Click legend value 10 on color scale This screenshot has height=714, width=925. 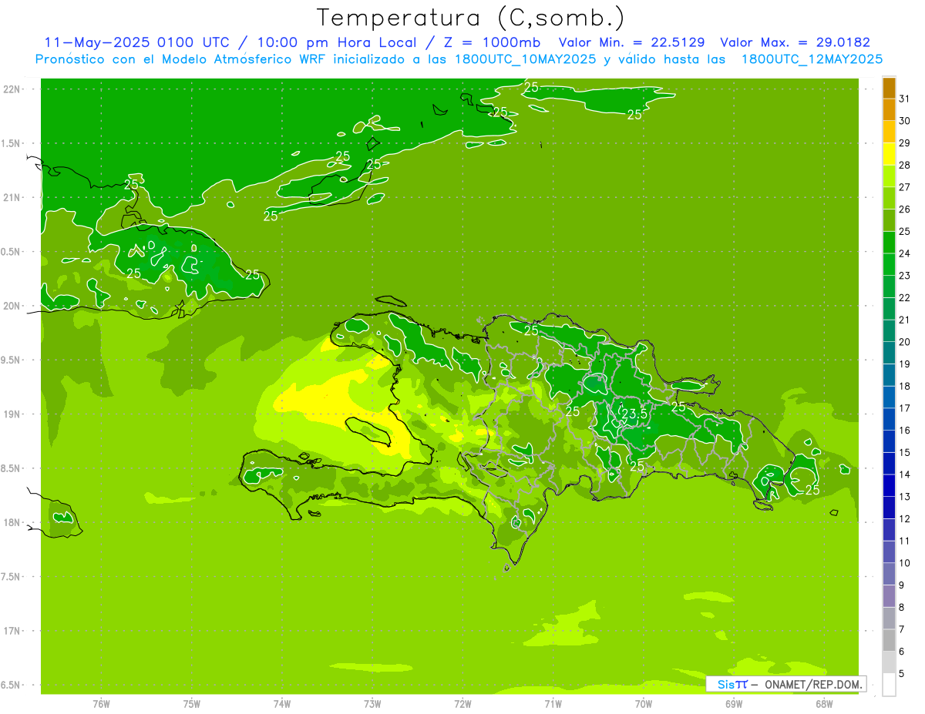coord(904,563)
